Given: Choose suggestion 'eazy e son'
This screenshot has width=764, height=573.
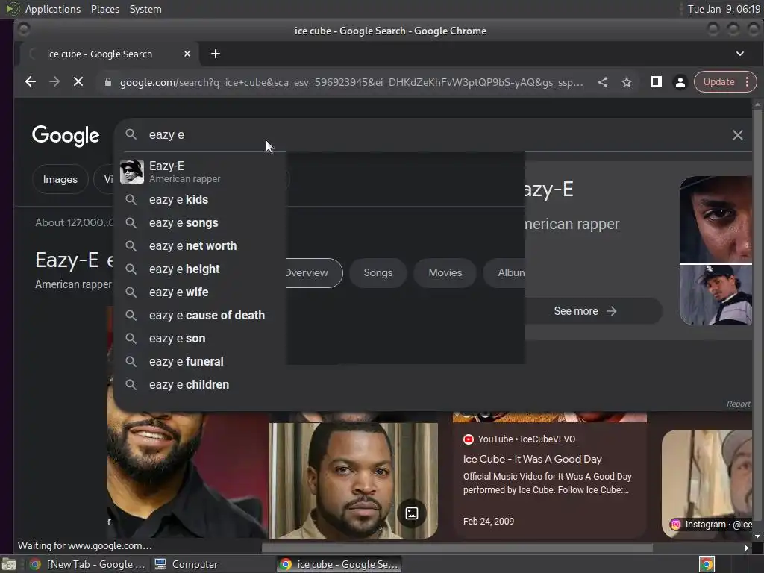Looking at the screenshot, I should [200, 339].
